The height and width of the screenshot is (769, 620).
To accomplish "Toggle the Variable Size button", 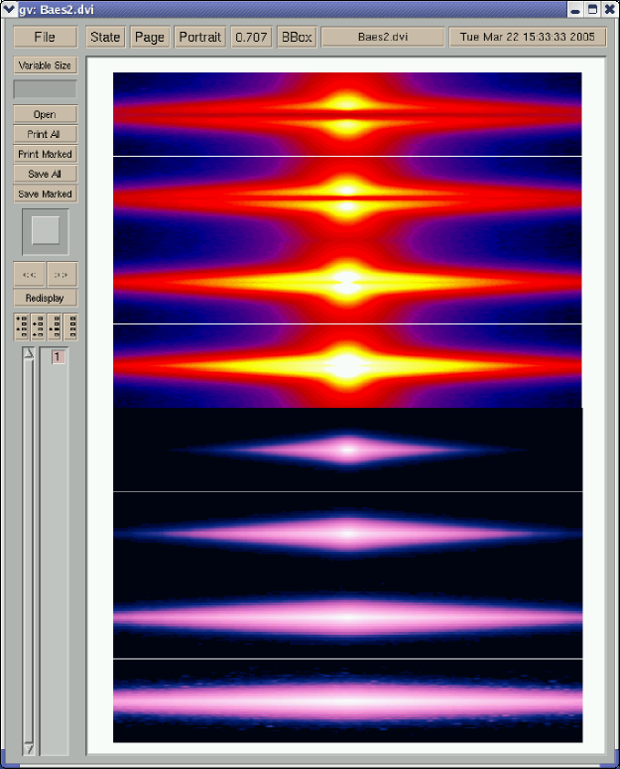I will pyautogui.click(x=45, y=65).
